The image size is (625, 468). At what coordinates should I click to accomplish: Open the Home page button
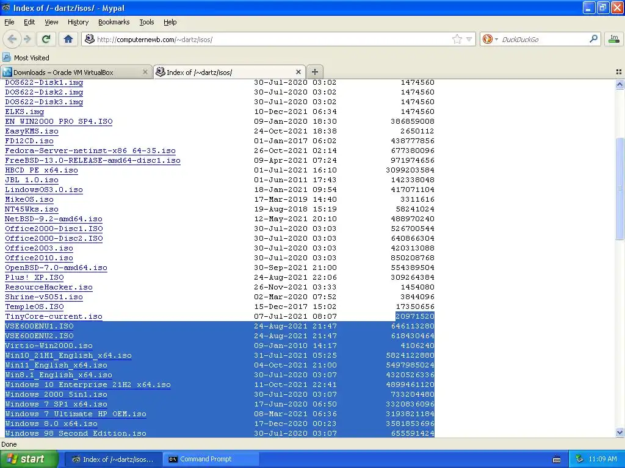coord(68,39)
